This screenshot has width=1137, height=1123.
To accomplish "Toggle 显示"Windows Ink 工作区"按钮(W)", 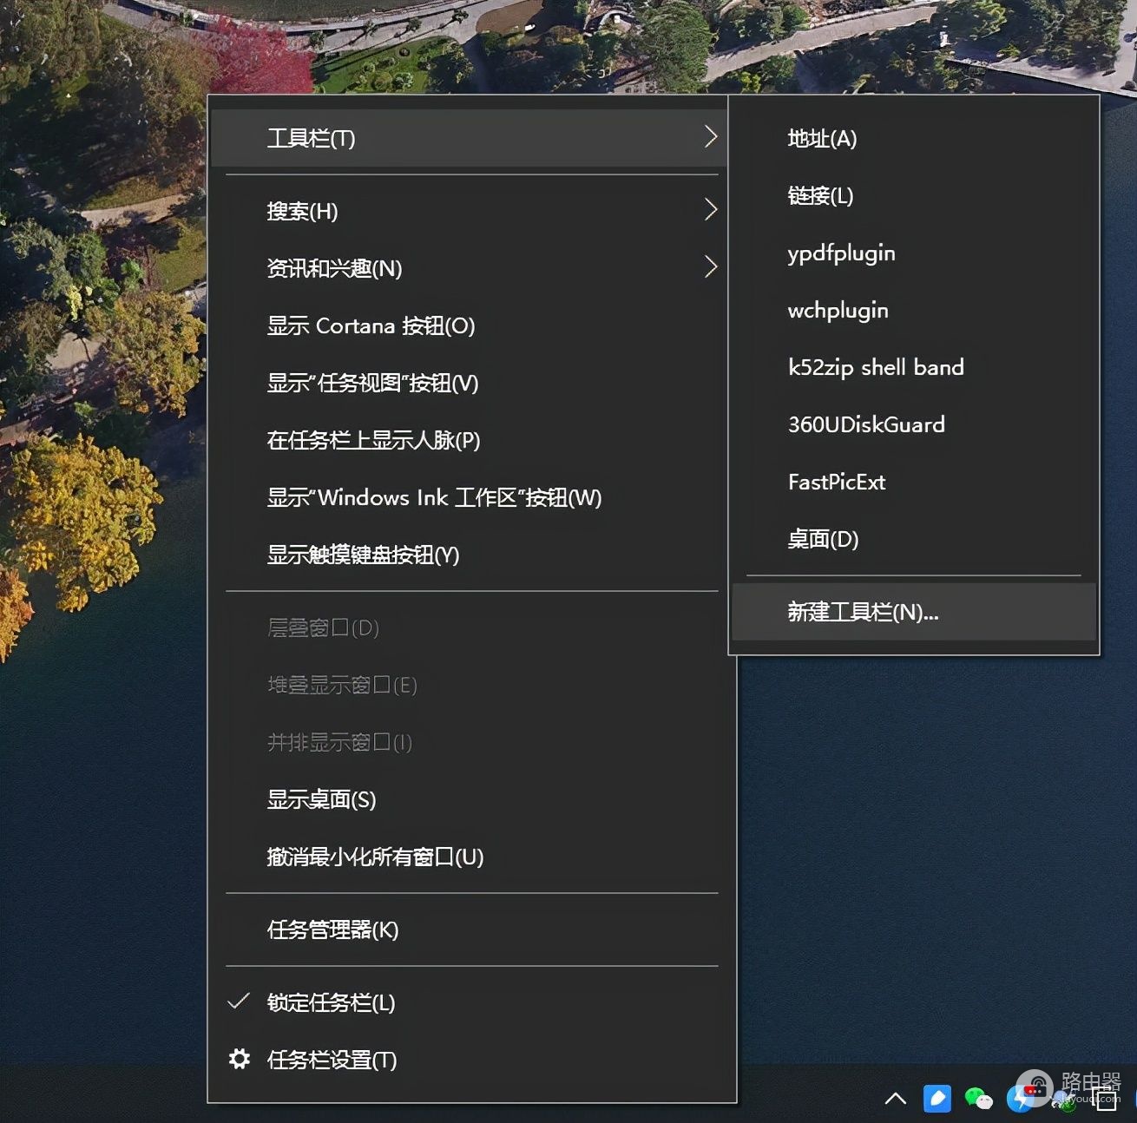I will click(x=471, y=497).
